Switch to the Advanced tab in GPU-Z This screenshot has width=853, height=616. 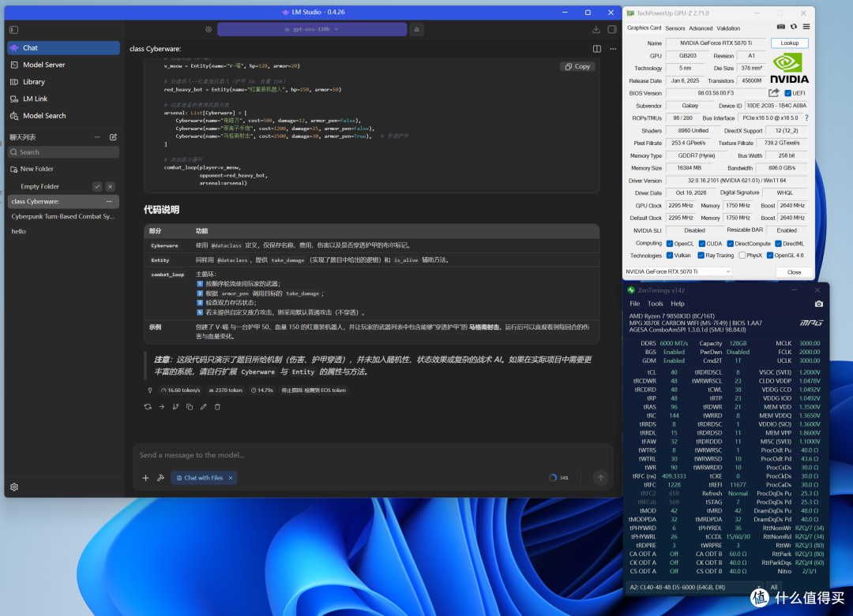click(x=700, y=28)
